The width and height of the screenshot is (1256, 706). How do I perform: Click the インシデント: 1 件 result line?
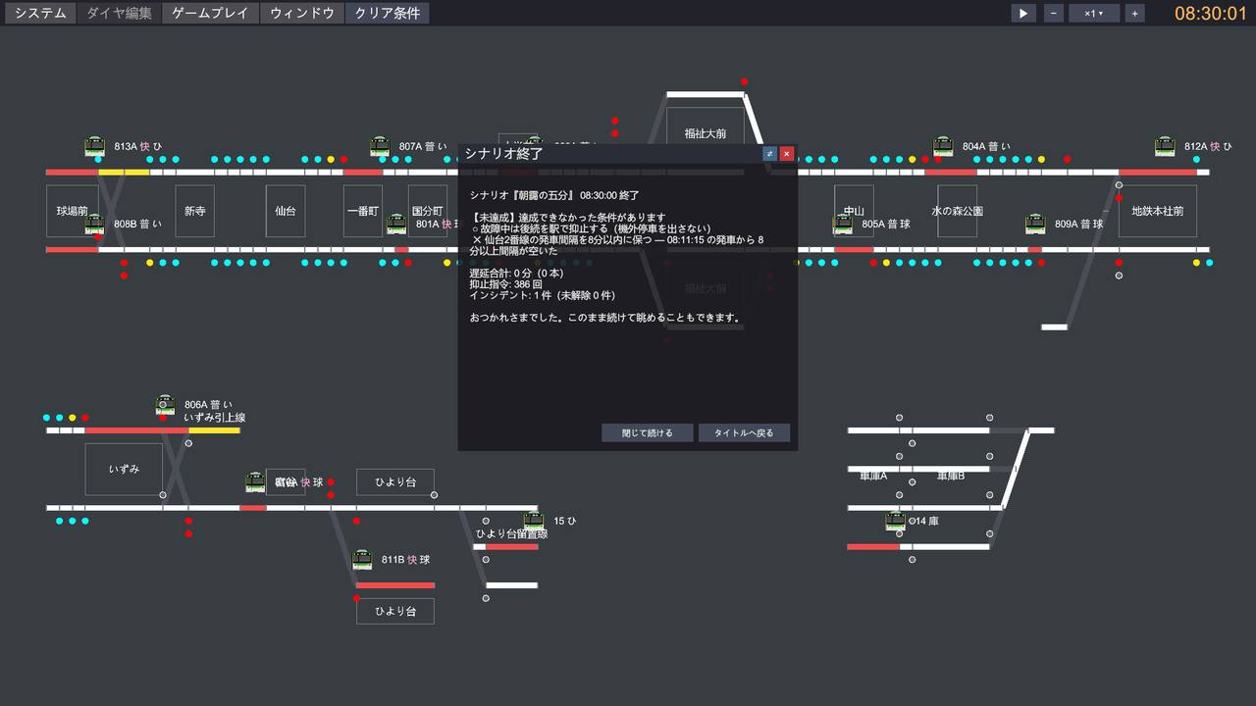(543, 295)
